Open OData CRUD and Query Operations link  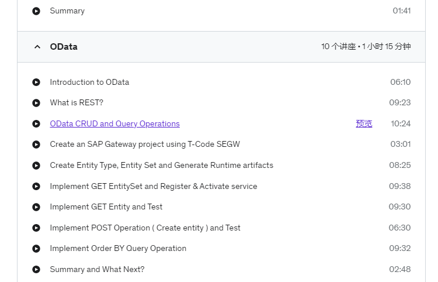pyautogui.click(x=114, y=123)
